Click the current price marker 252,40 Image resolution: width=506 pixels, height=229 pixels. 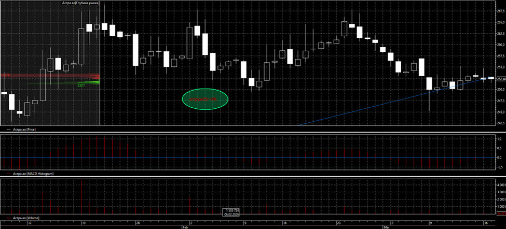point(500,79)
